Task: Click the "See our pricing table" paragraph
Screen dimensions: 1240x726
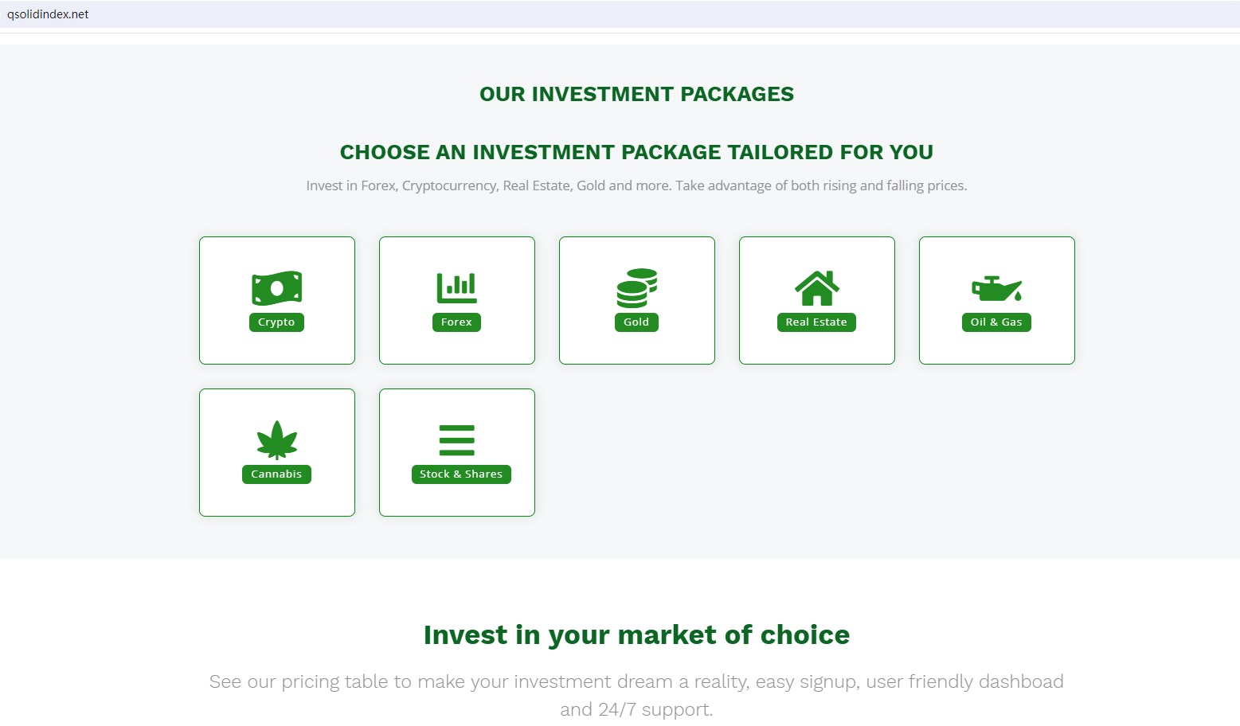Action: [636, 682]
